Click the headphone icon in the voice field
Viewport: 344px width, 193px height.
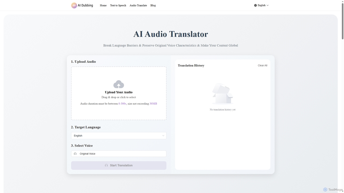[x=75, y=154]
